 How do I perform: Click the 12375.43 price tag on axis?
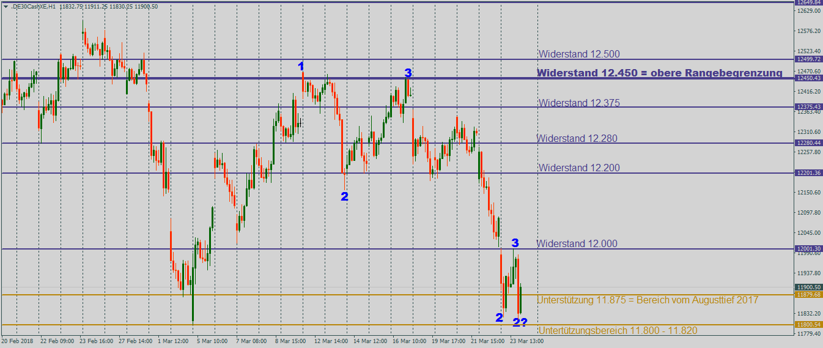click(808, 107)
